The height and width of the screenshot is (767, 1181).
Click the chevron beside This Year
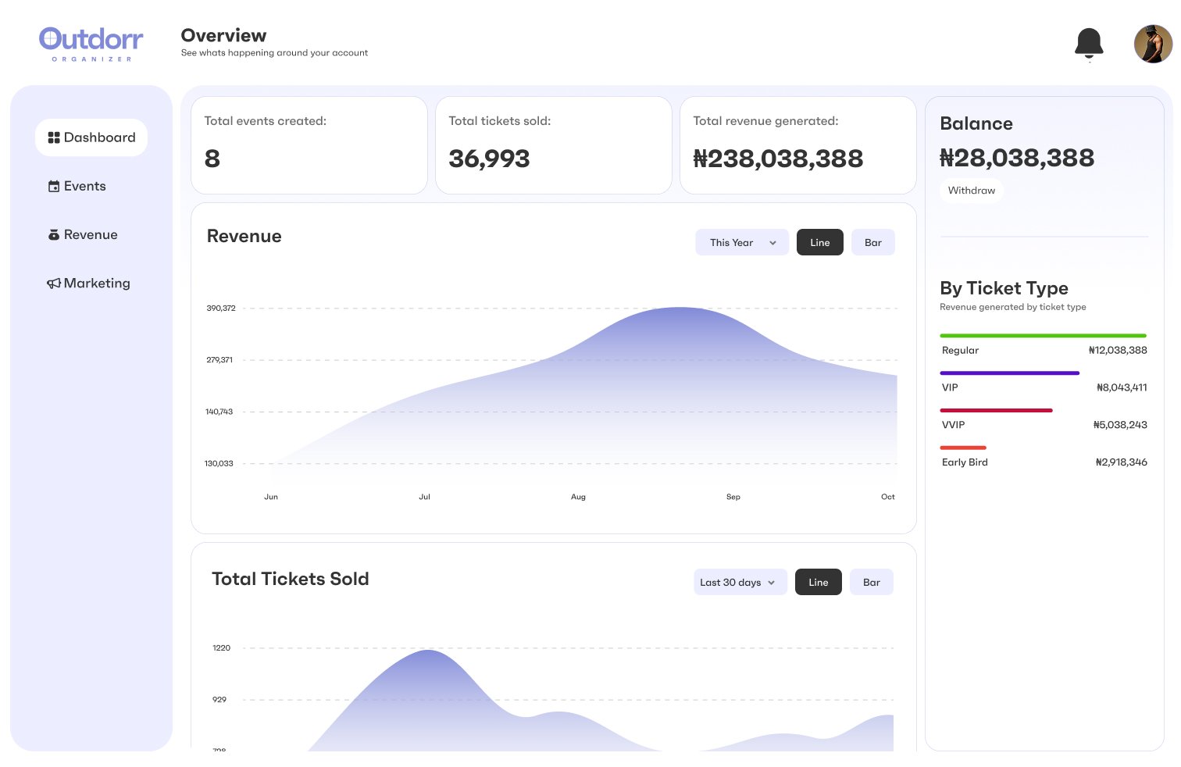[x=772, y=243]
